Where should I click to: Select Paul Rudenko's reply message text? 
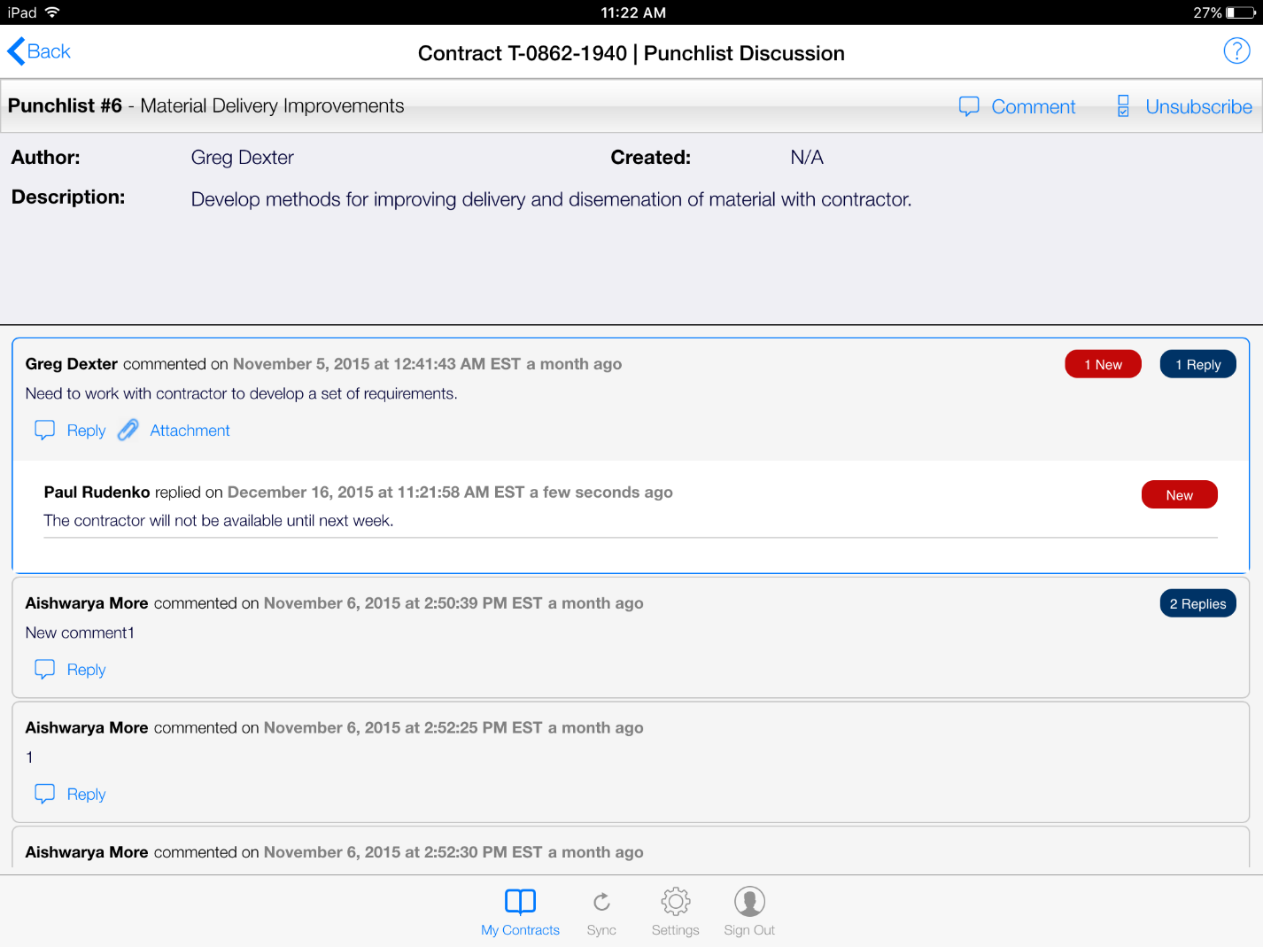[219, 521]
